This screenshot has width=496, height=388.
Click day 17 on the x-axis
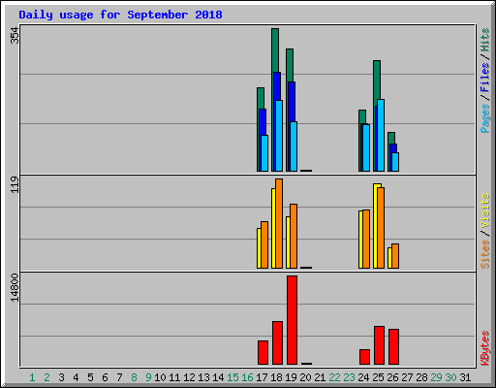tap(262, 377)
